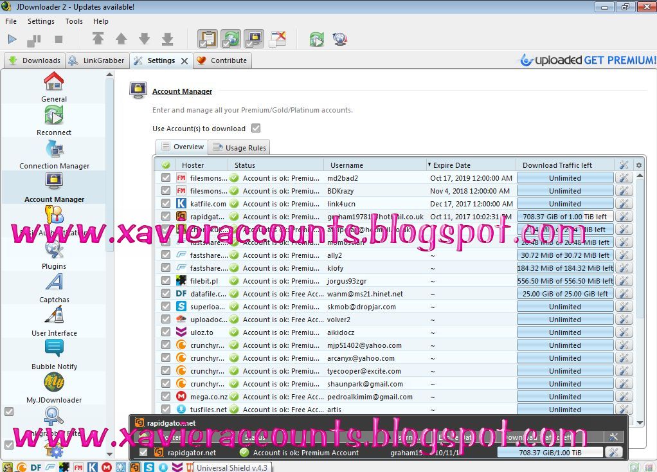Toggle checkbox in rapidgator.net tooltip row
The height and width of the screenshot is (472, 657).
click(143, 452)
